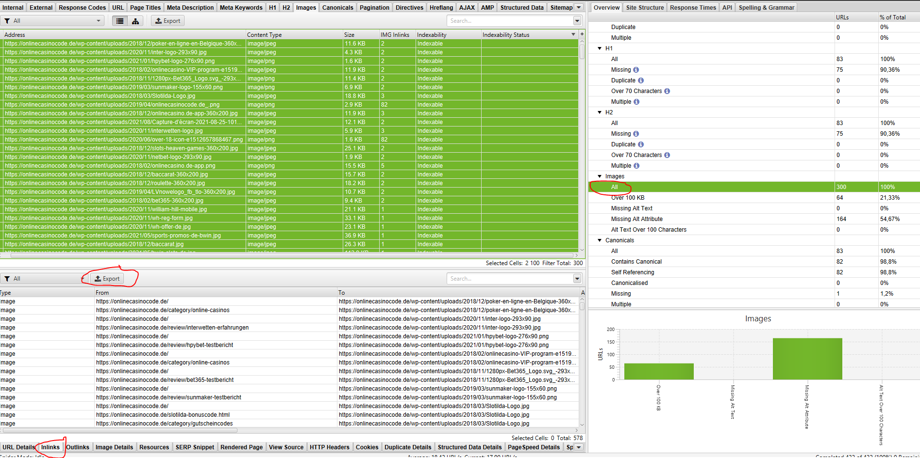Viewport: 920px width, 458px height.
Task: Click info icon next to H2 Multiple
Action: click(x=636, y=166)
